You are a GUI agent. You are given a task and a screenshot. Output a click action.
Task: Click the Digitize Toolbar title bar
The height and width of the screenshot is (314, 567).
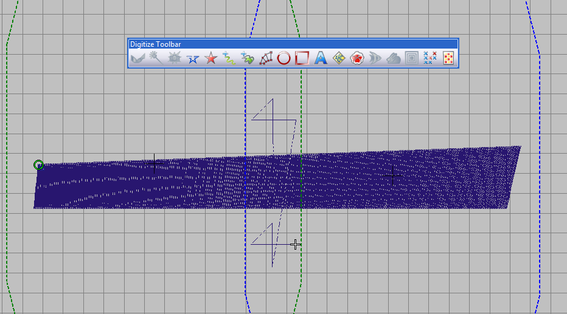tap(293, 44)
